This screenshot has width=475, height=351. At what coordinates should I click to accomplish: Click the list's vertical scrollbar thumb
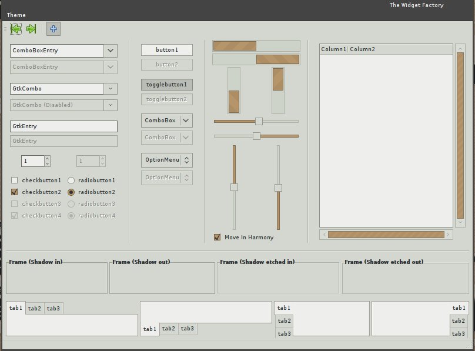click(x=460, y=135)
